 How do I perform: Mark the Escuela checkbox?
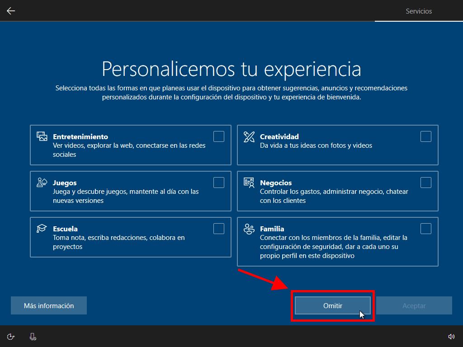(x=219, y=229)
